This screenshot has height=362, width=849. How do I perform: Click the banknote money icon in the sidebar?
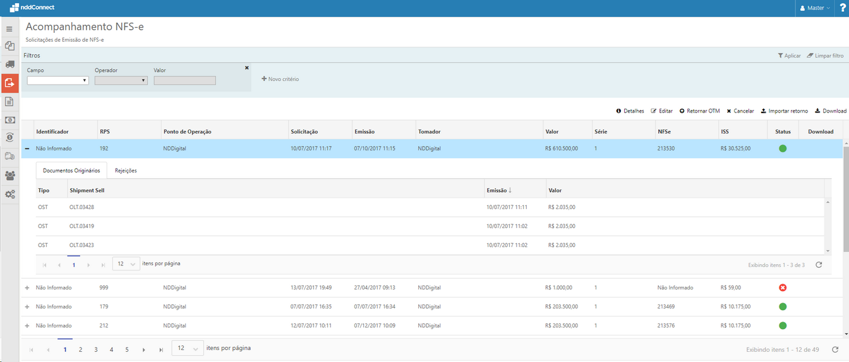point(9,120)
